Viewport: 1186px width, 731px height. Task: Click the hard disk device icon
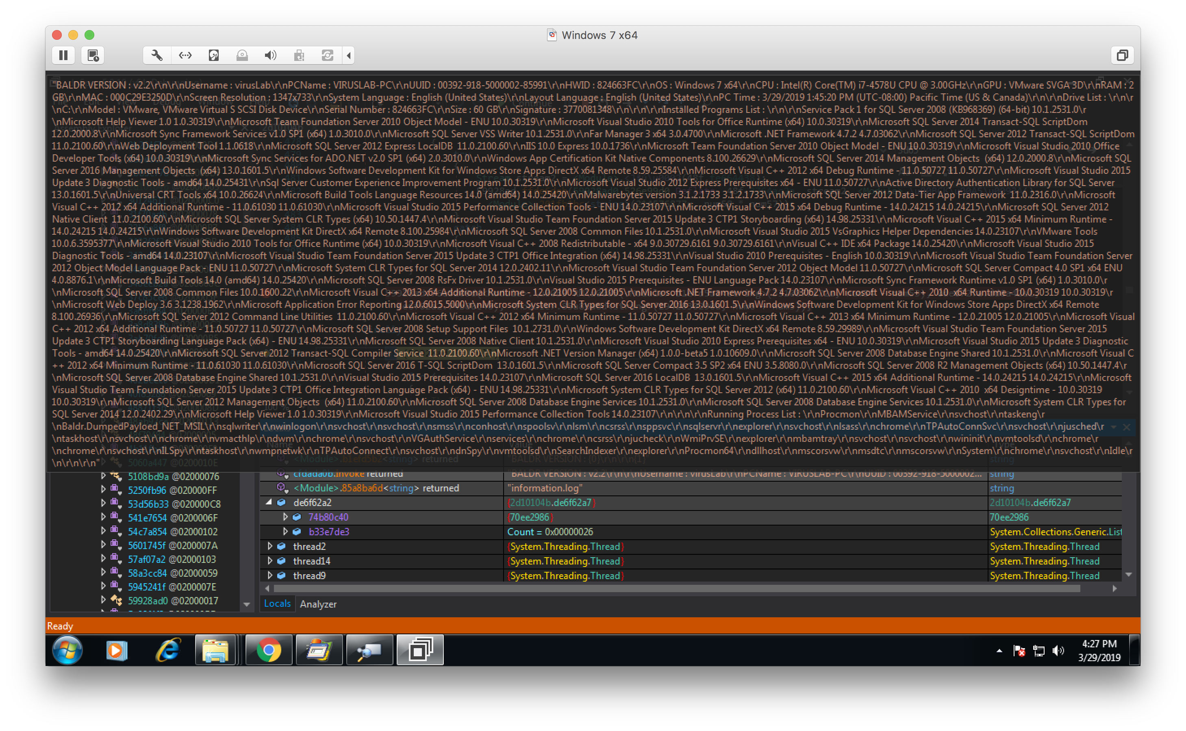point(214,55)
